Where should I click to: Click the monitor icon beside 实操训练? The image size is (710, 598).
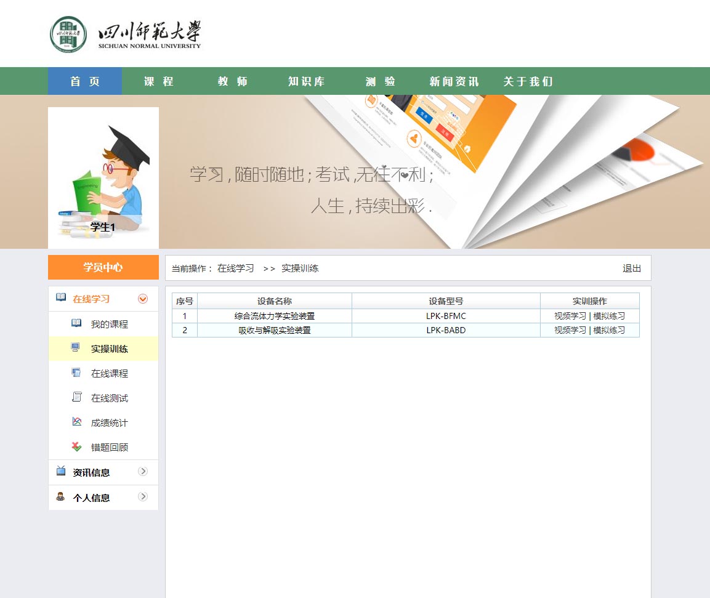click(76, 348)
